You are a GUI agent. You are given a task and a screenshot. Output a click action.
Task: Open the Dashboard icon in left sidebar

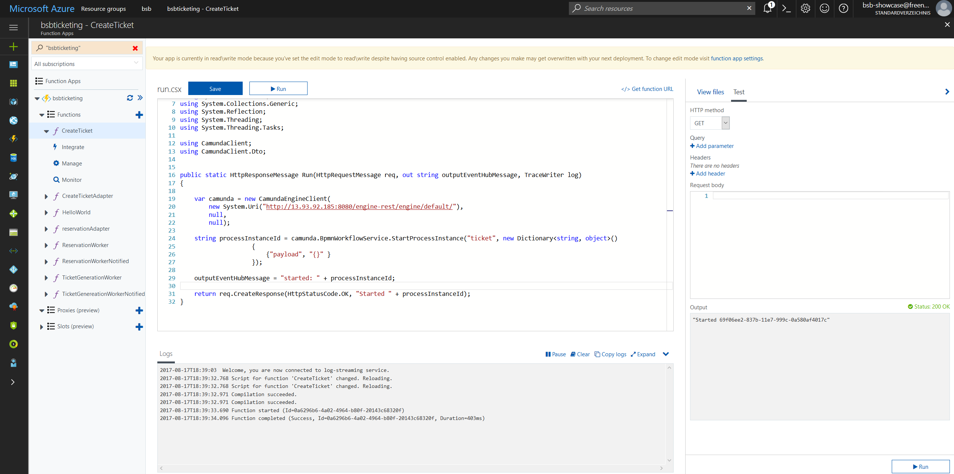click(13, 65)
